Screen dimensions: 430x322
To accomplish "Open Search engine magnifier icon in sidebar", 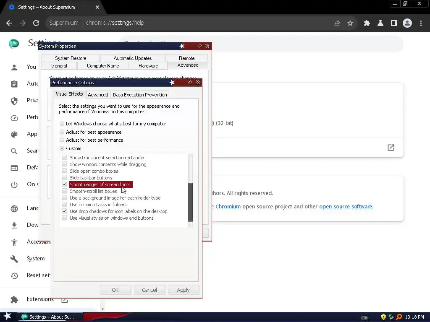I will click(x=14, y=151).
